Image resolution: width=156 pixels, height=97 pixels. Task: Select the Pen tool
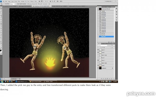1,34
